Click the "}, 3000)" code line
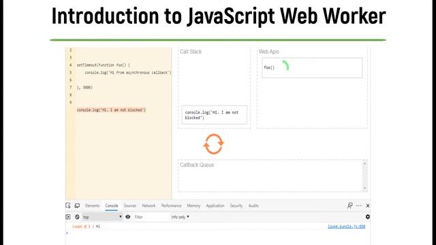 84,88
